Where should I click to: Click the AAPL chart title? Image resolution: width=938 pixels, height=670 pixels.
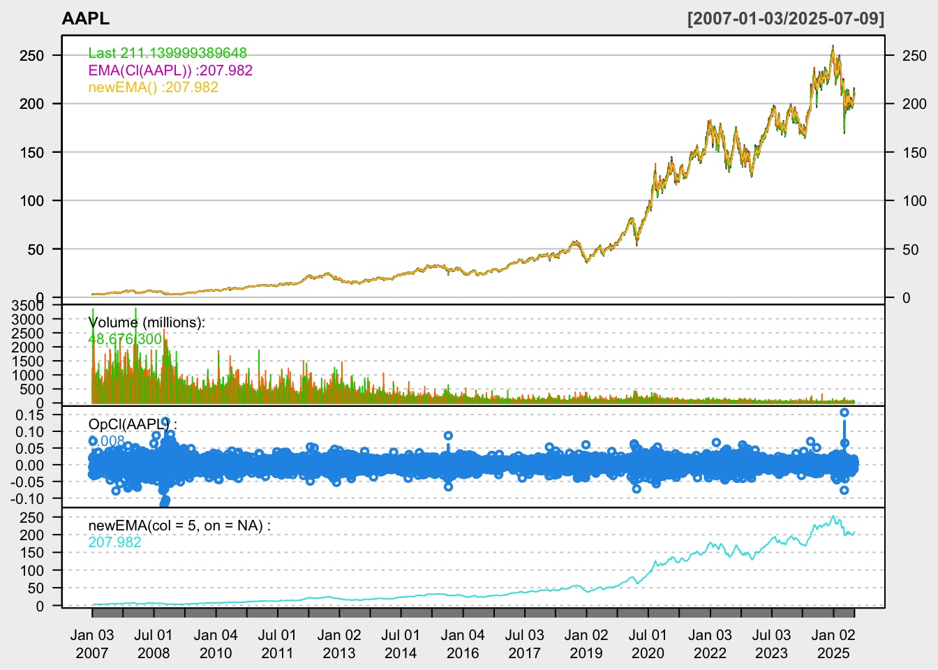(86, 19)
